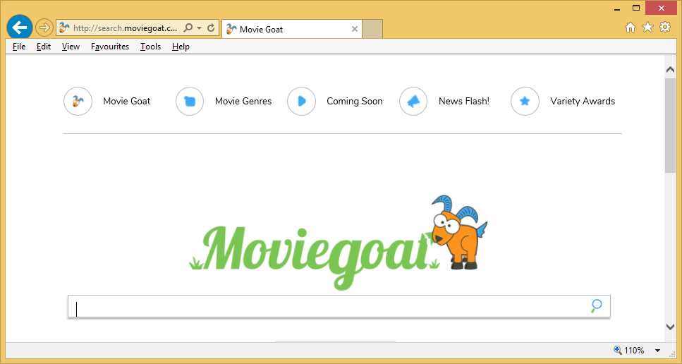Open Favourites star icon in toolbar
This screenshot has width=682, height=364.
647,28
